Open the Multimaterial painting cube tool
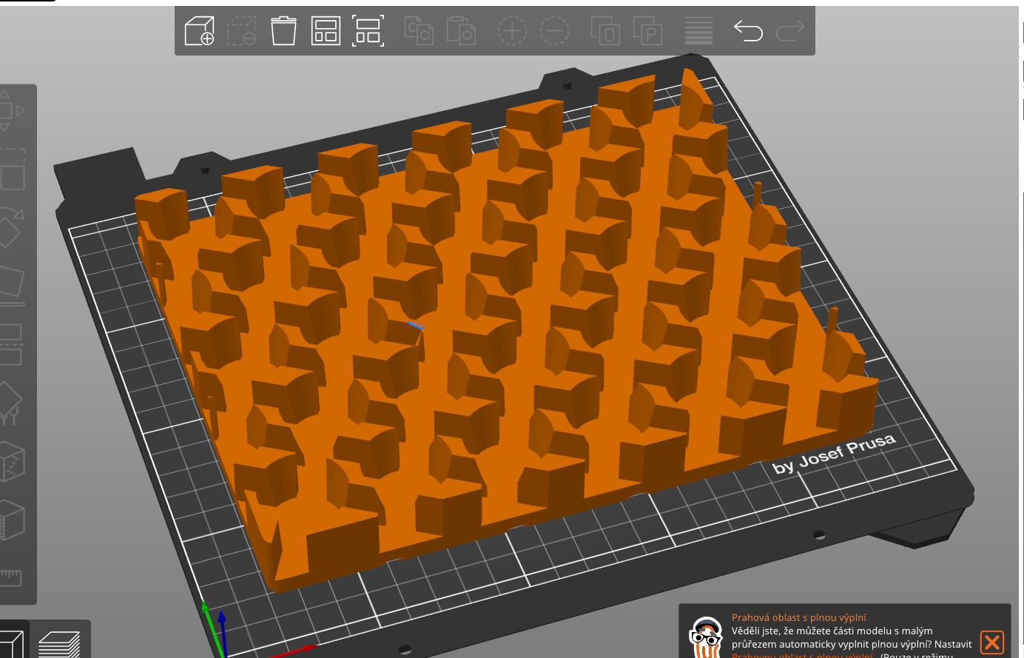Viewport: 1024px width, 658px height. point(11,520)
